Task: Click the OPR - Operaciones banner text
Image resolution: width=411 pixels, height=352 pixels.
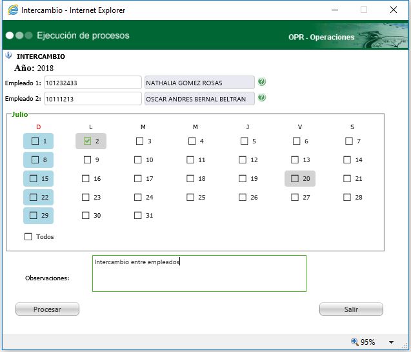Action: (x=321, y=37)
